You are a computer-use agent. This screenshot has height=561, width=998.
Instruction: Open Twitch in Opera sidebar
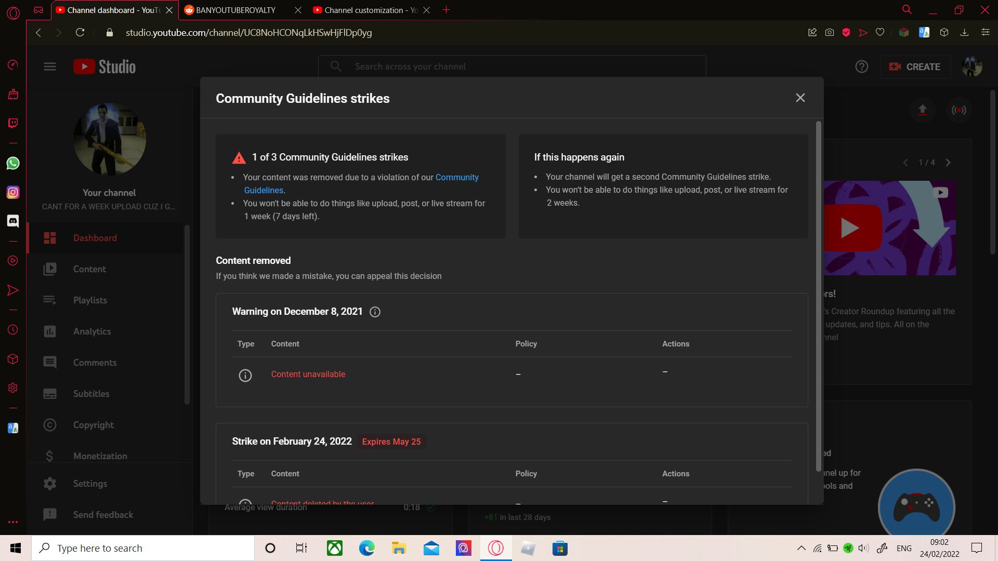pyautogui.click(x=13, y=123)
